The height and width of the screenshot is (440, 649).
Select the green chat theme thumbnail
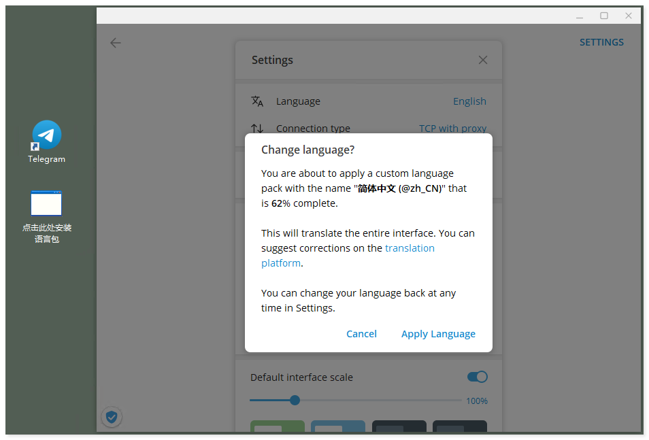click(x=277, y=426)
